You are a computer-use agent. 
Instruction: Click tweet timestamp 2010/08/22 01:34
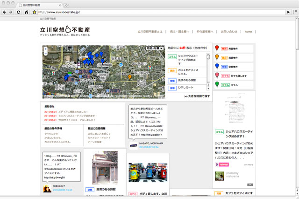pyautogui.click(x=149, y=147)
